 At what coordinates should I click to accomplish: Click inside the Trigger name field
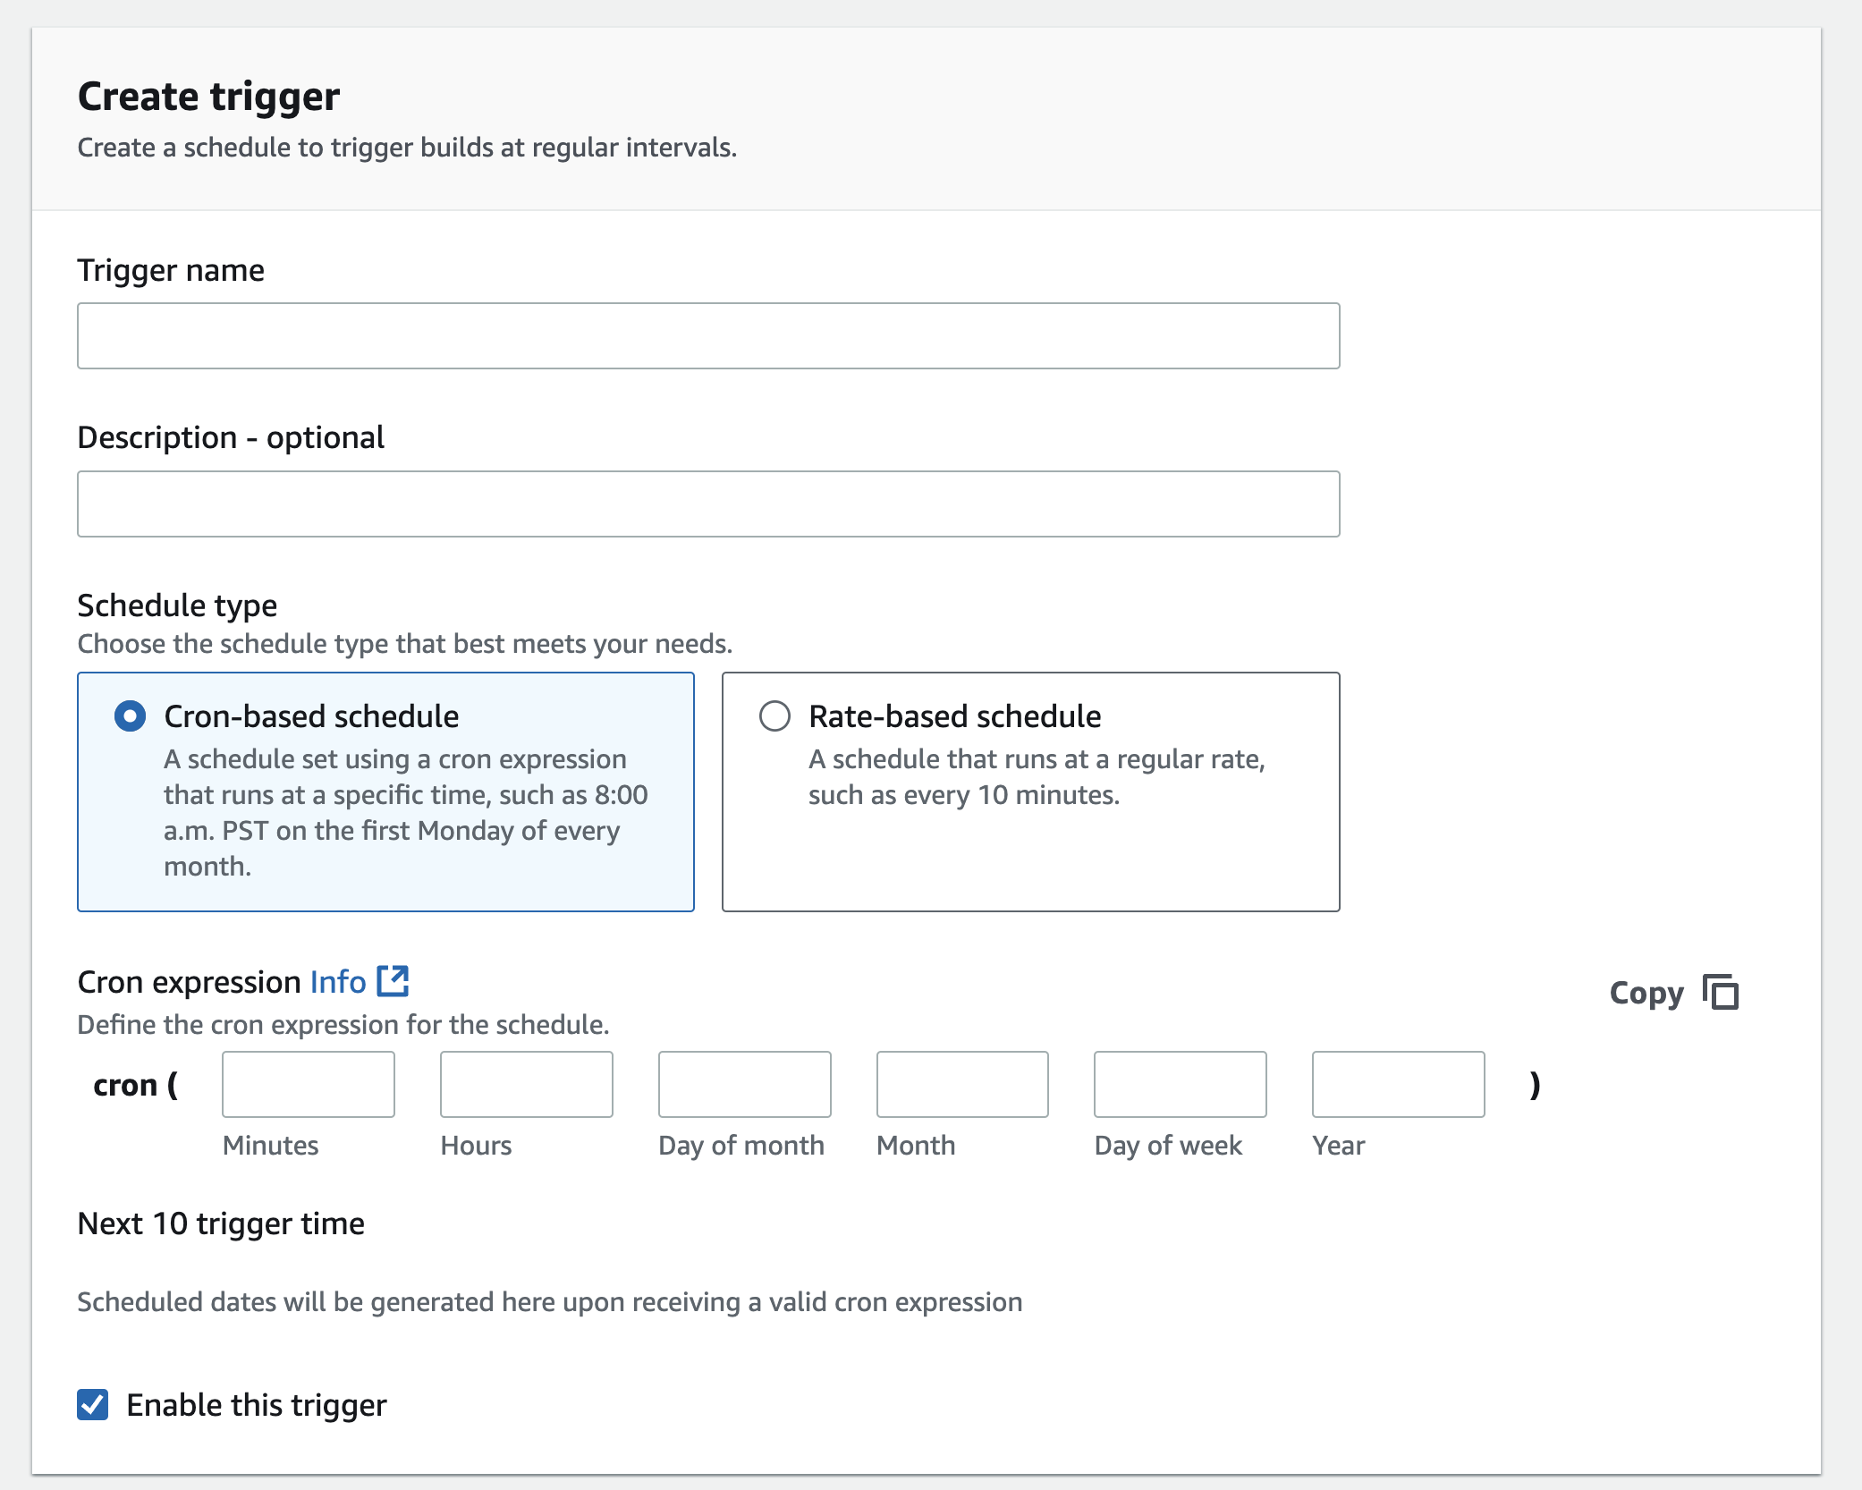pyautogui.click(x=707, y=336)
